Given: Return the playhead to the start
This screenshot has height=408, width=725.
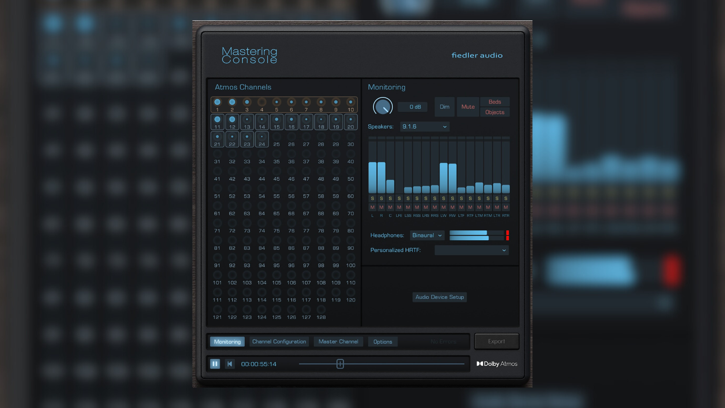Looking at the screenshot, I should (230, 364).
